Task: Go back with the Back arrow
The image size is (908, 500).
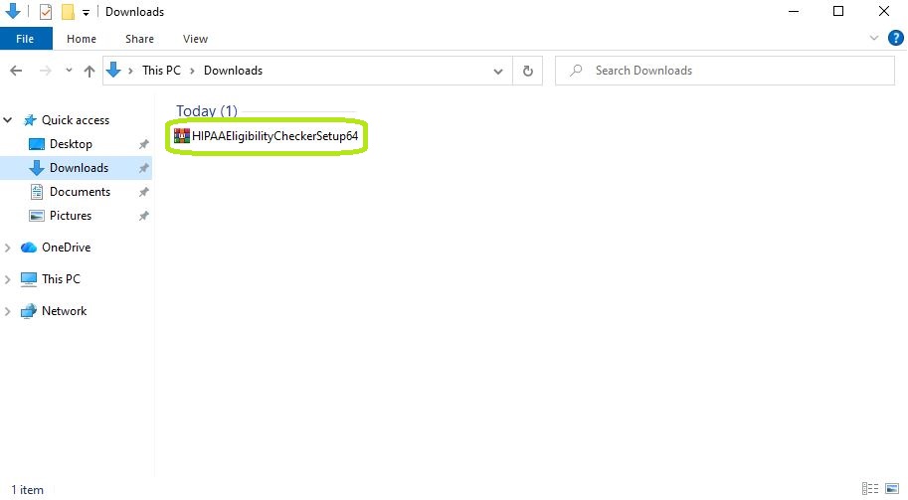Action: (16, 71)
